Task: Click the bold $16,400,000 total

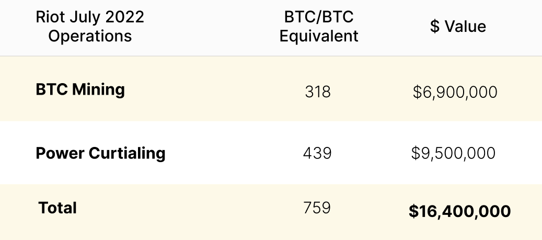Action: 459,211
